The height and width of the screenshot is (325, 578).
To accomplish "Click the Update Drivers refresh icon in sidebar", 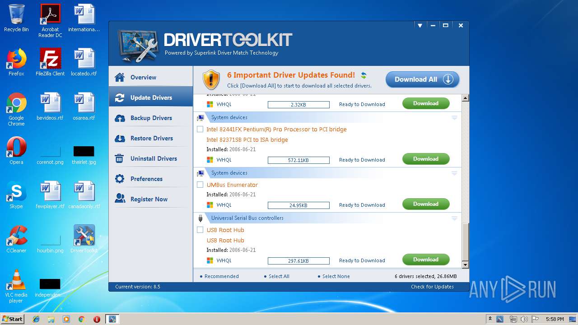I will pos(120,97).
